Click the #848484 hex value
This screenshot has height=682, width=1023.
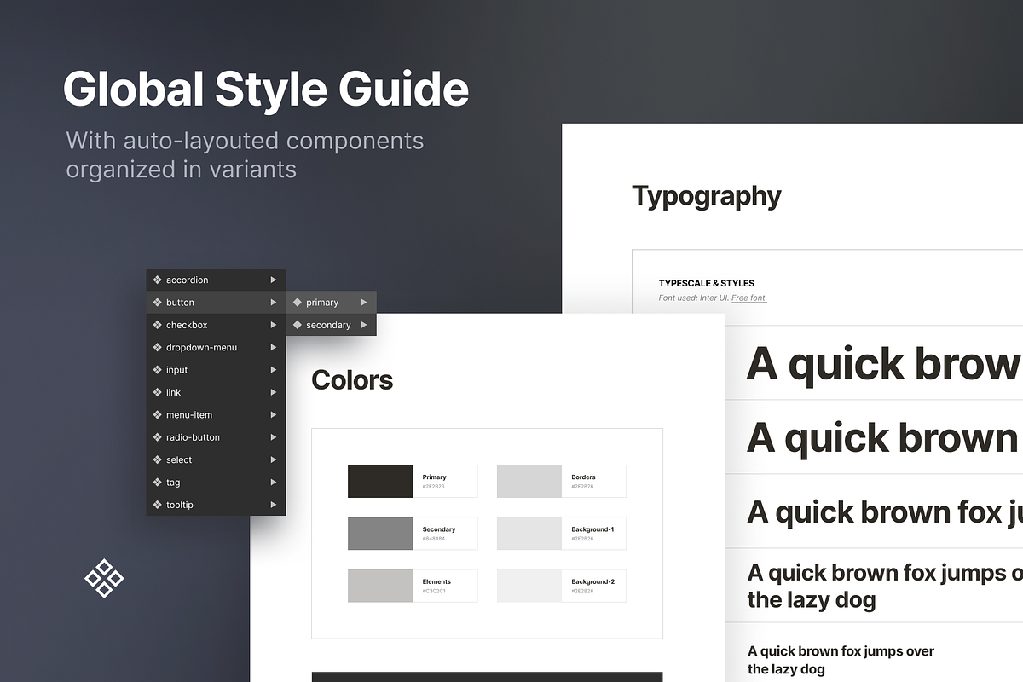(433, 539)
